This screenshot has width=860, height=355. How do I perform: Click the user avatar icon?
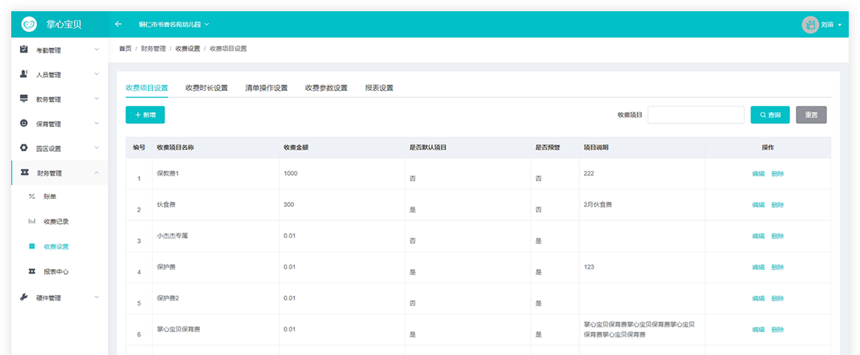(x=810, y=25)
